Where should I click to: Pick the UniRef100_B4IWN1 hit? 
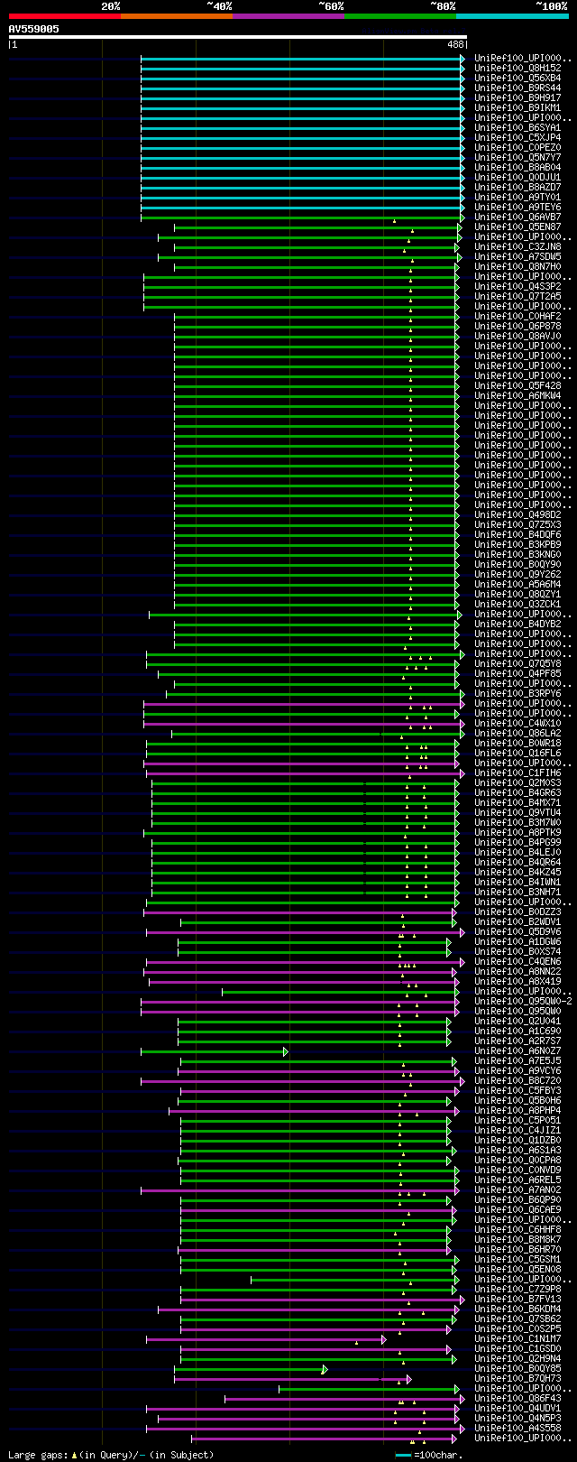click(x=517, y=882)
